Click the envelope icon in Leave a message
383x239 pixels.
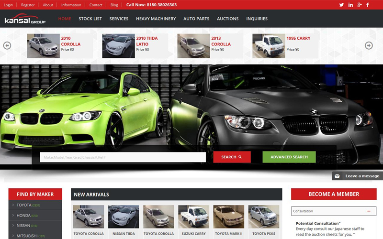(x=337, y=176)
